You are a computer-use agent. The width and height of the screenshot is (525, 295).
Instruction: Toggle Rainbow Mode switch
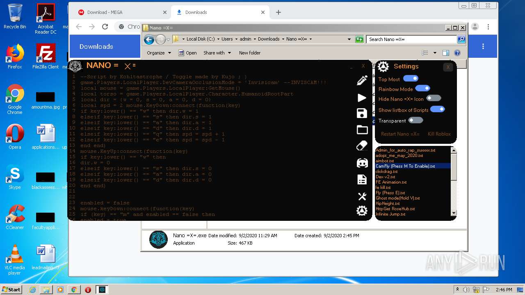coord(422,88)
